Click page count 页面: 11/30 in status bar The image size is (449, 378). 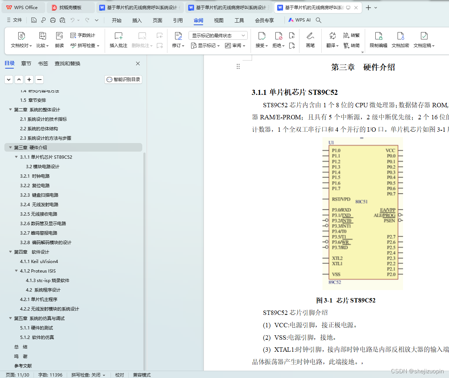[x=17, y=375]
